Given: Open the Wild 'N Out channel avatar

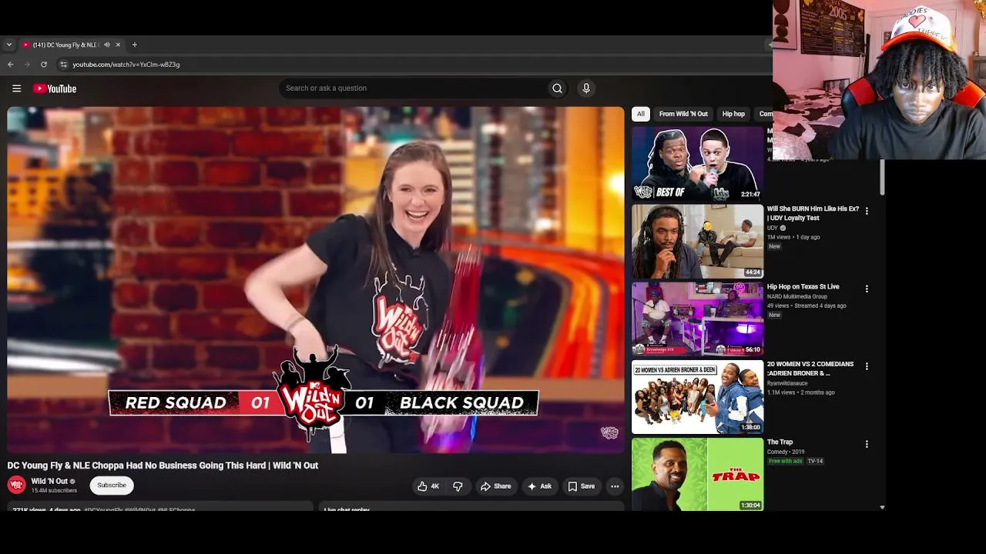Looking at the screenshot, I should 16,486.
